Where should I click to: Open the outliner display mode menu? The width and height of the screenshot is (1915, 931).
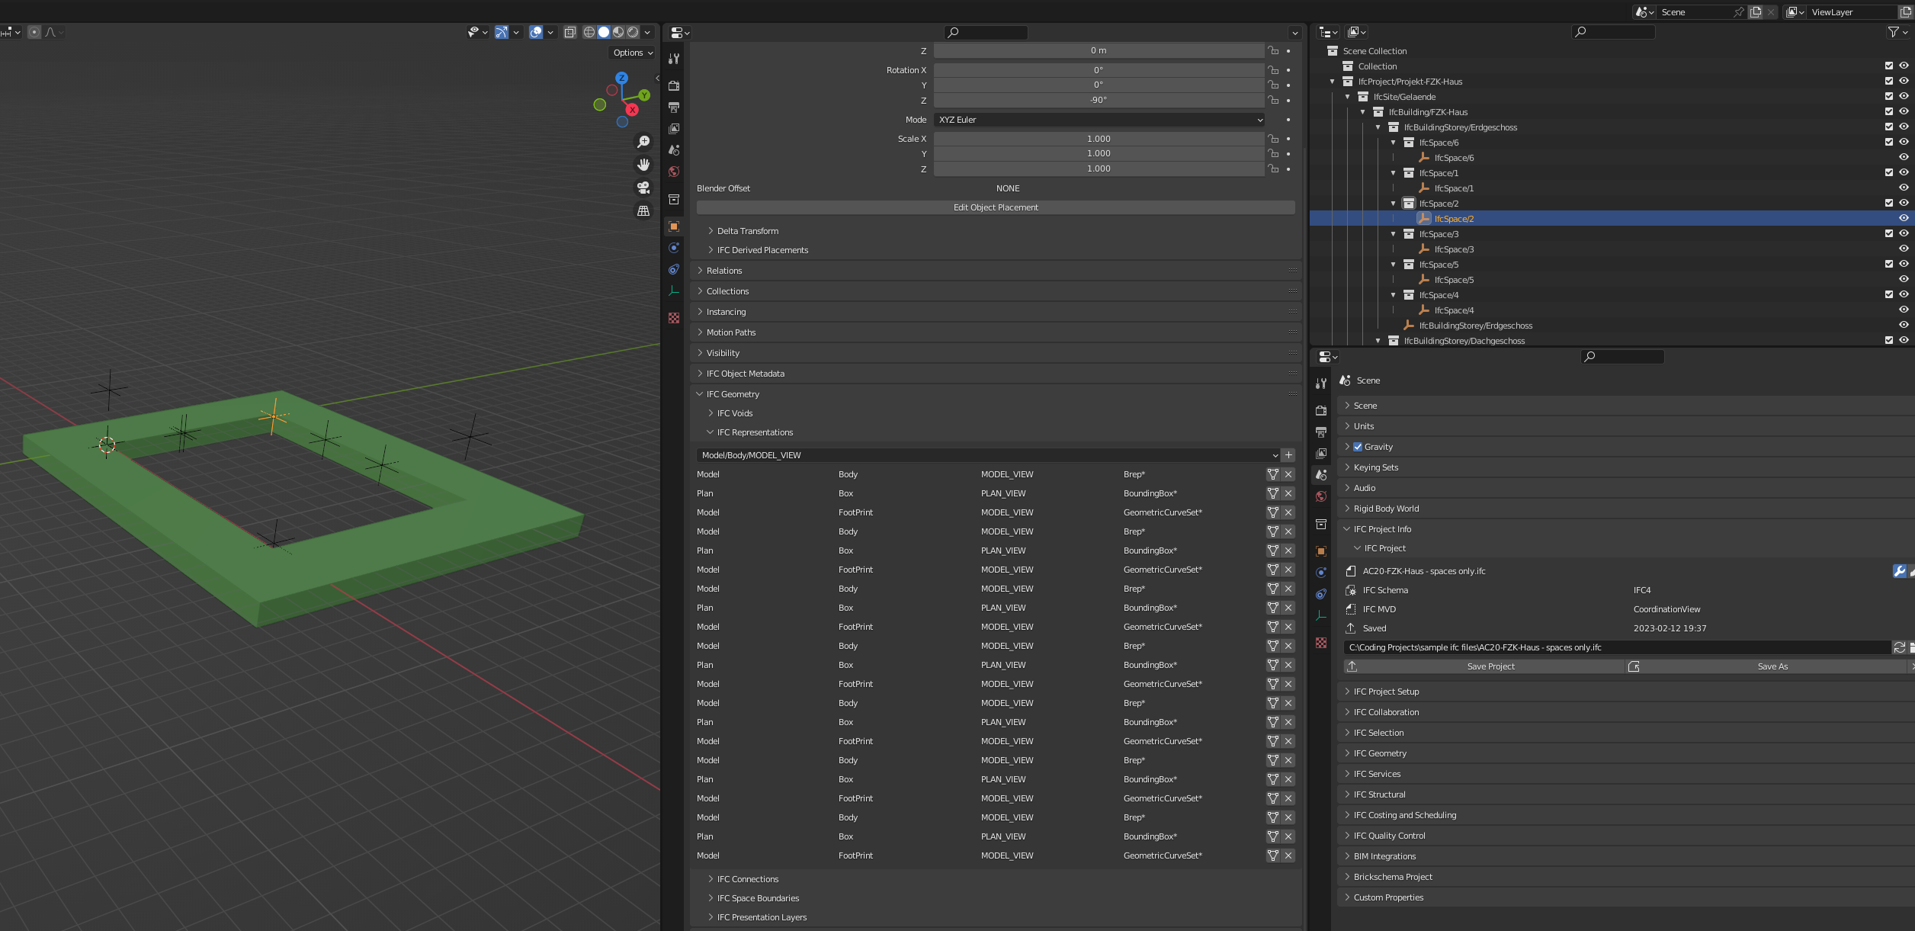coord(1326,31)
